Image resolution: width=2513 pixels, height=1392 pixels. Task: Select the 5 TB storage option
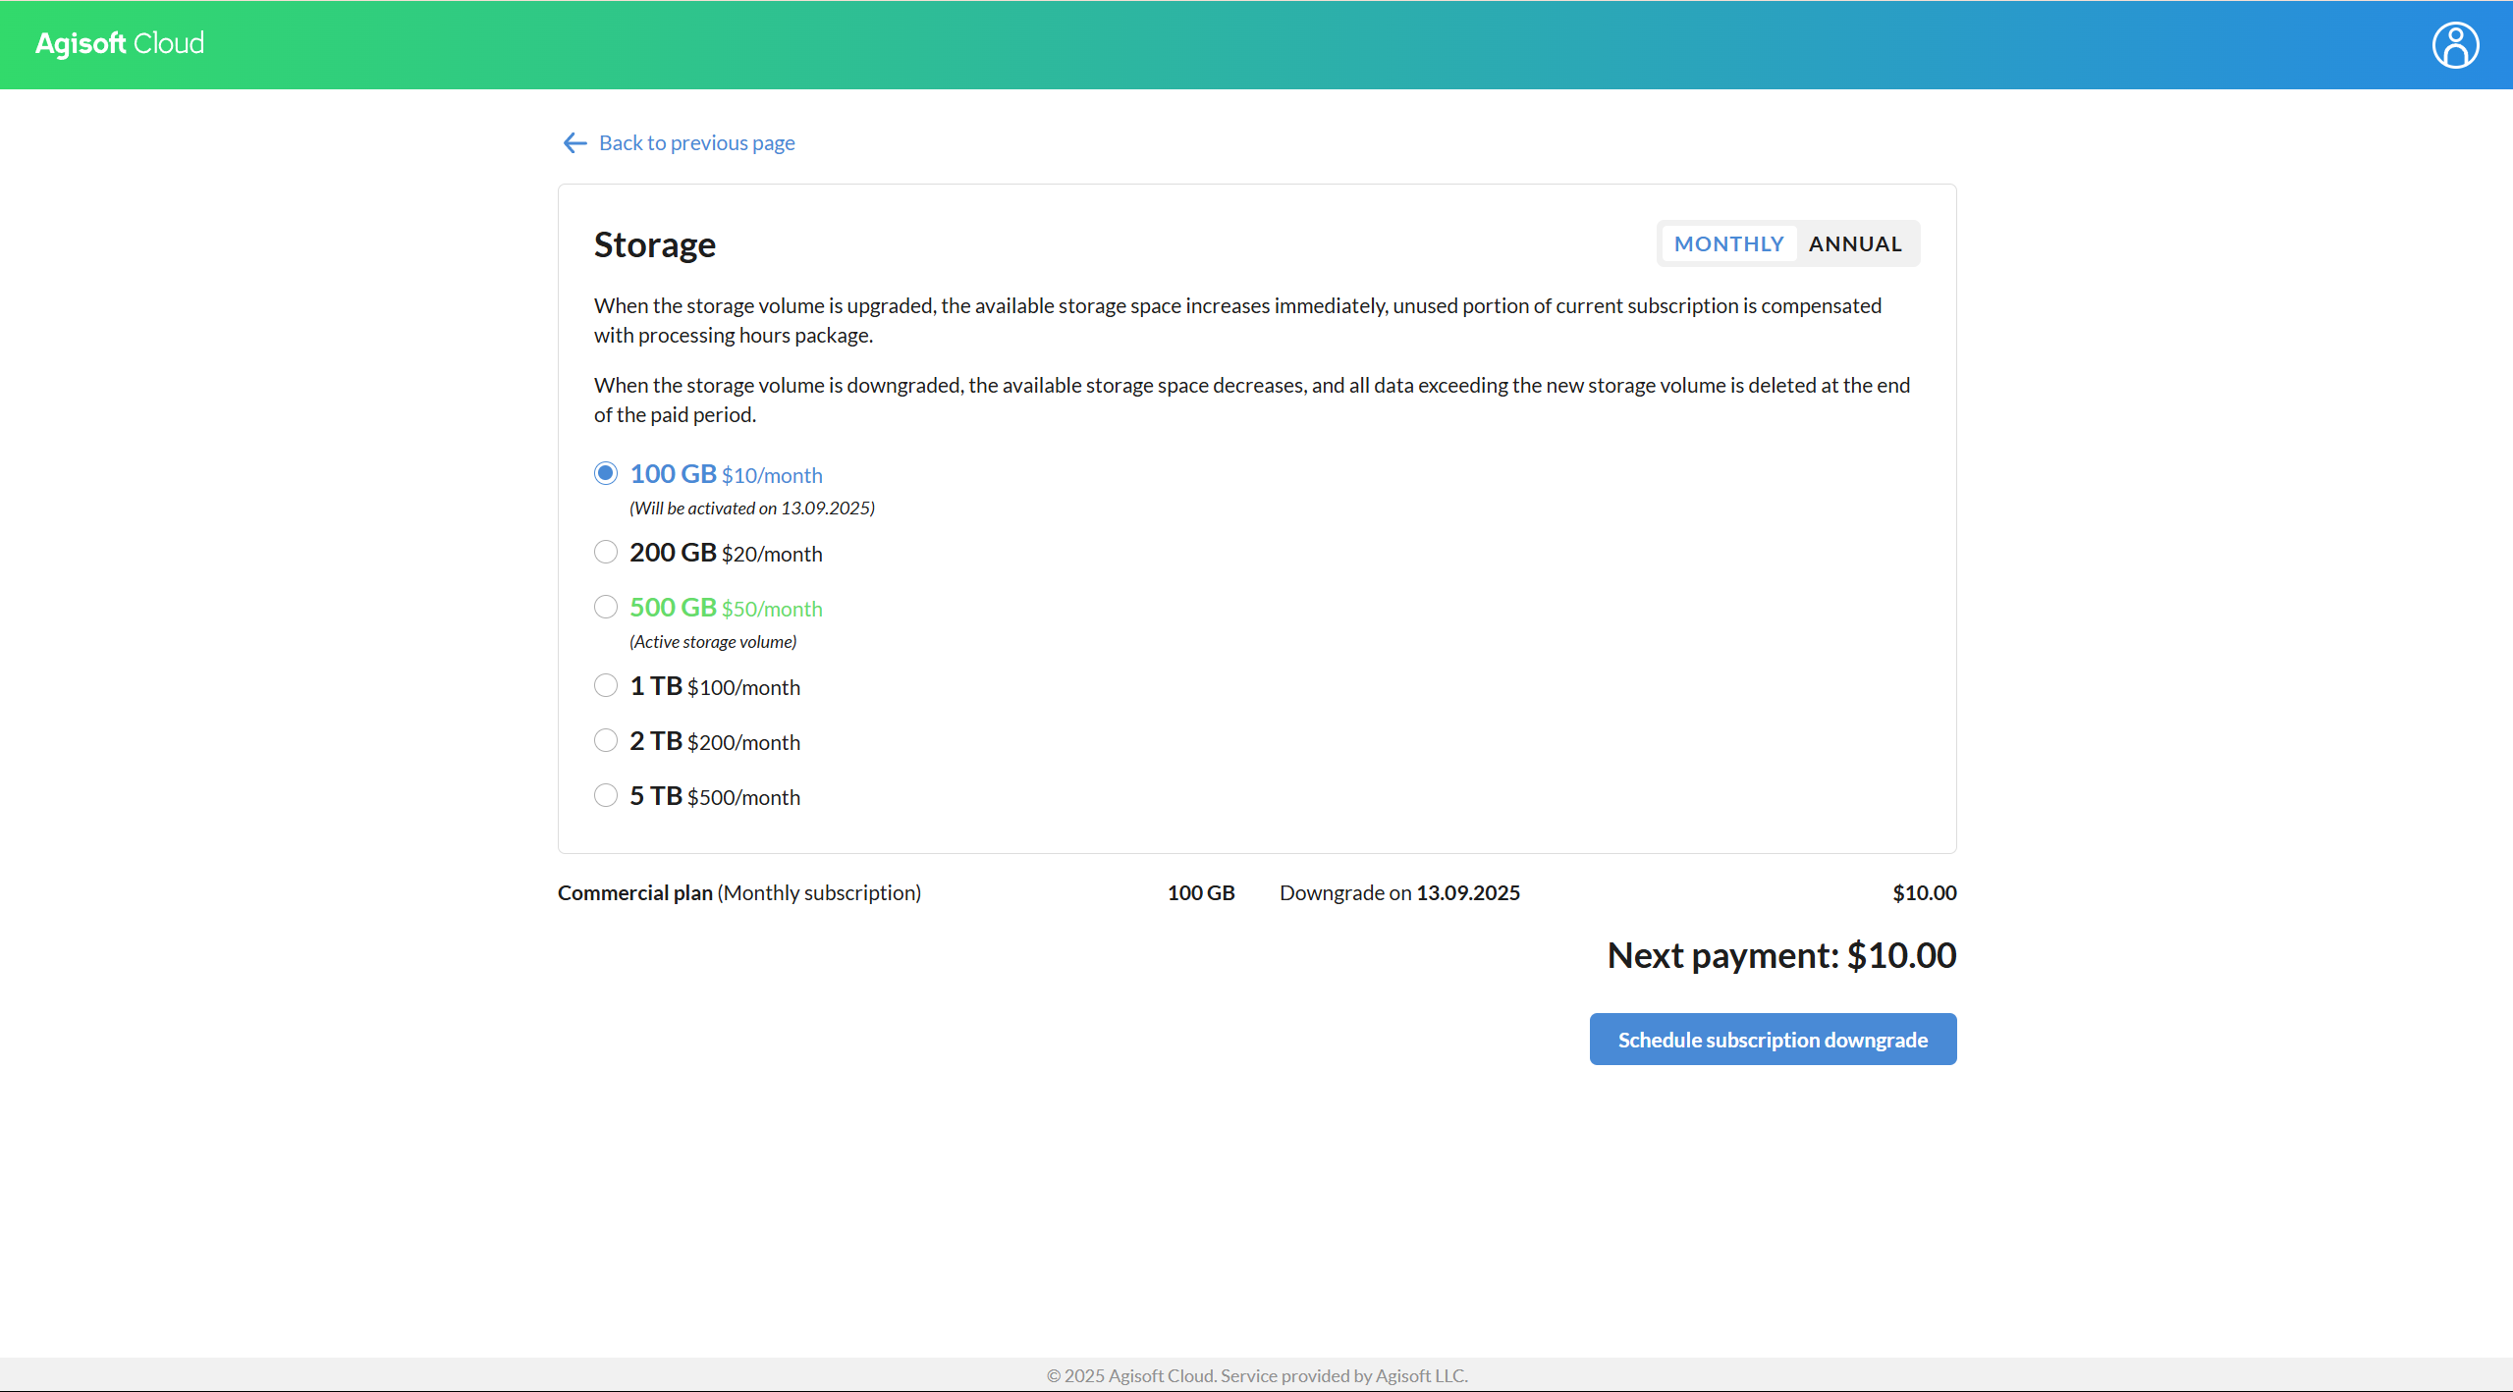606,795
